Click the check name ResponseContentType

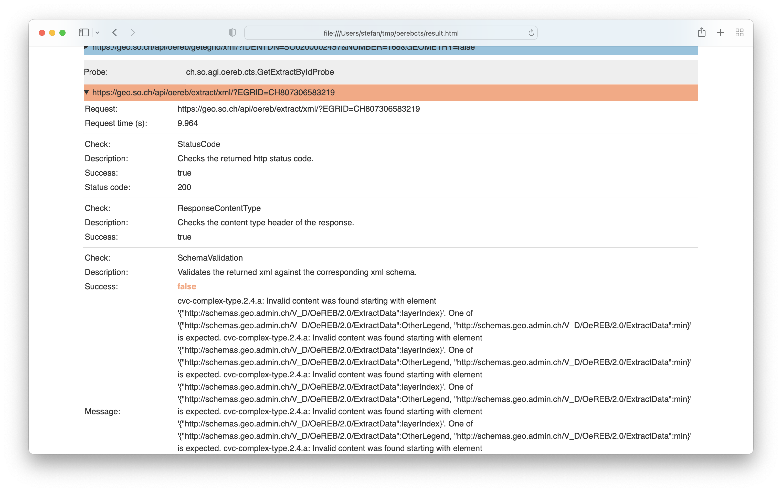[219, 208]
